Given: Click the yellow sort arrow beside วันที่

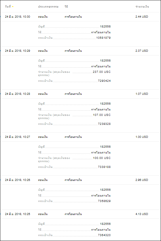Looking at the screenshot, I should 13,7.
